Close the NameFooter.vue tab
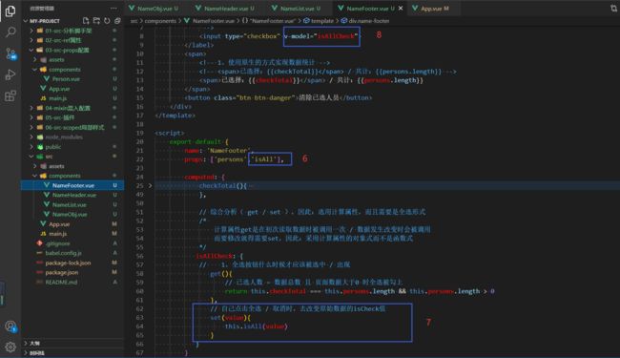 [401, 8]
